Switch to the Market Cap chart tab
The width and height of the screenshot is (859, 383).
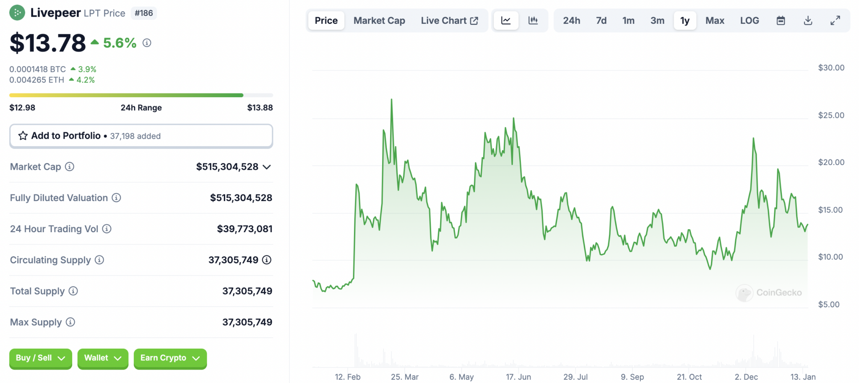coord(379,20)
